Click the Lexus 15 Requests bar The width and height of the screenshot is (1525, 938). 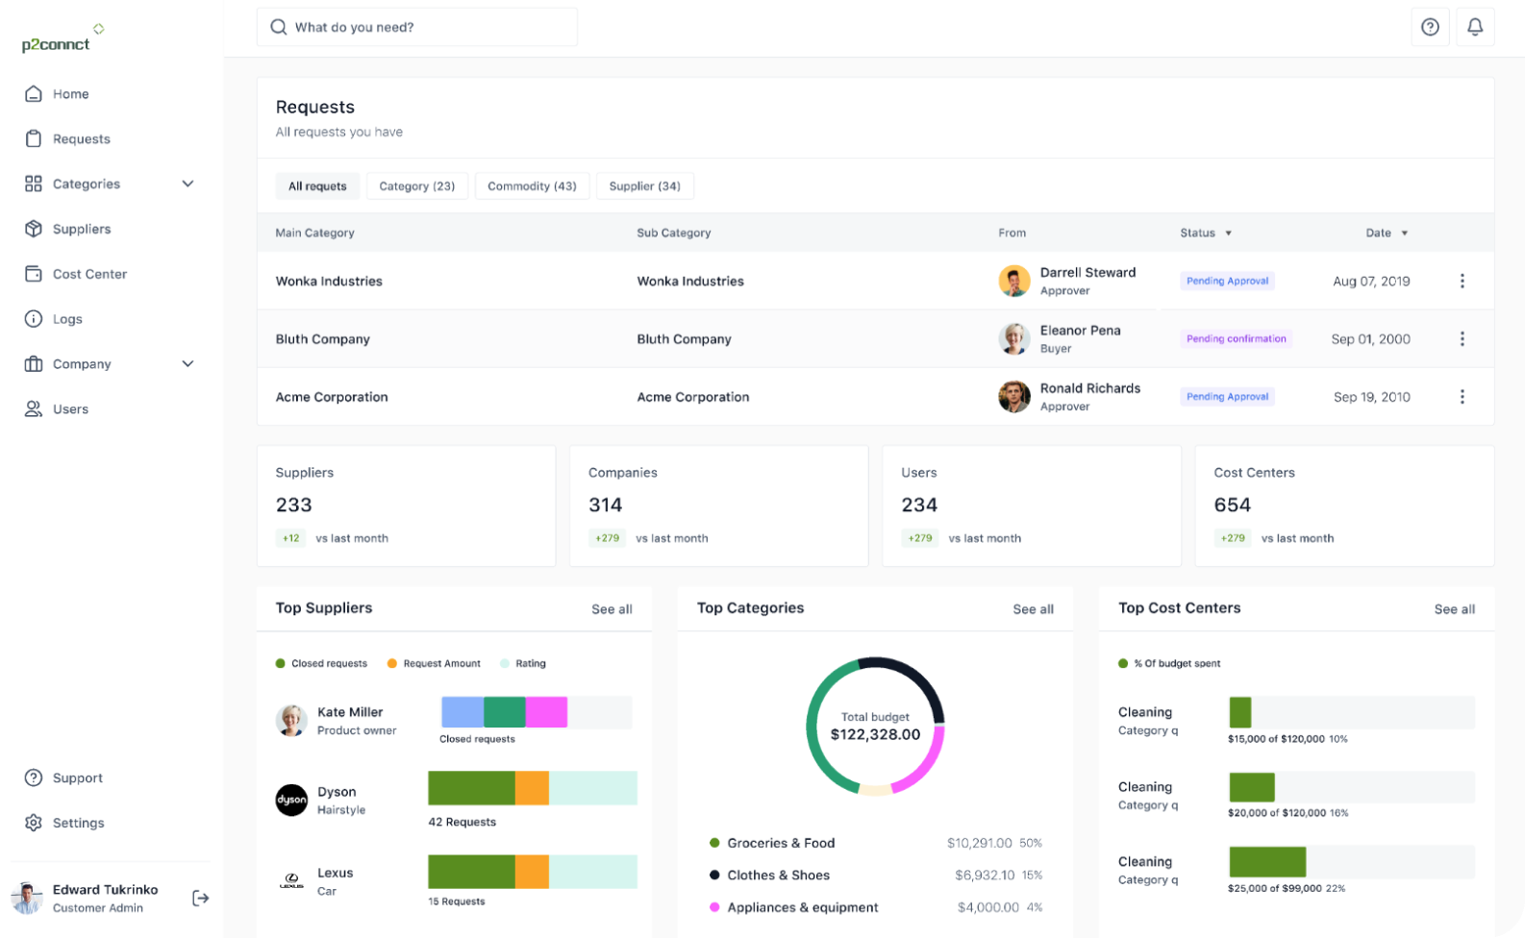click(533, 872)
